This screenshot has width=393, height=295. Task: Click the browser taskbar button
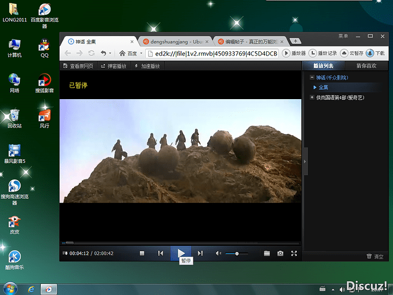[48, 290]
